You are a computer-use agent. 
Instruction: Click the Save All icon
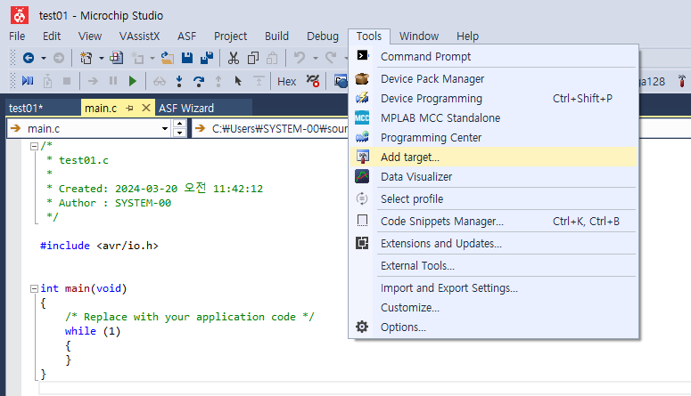click(207, 58)
